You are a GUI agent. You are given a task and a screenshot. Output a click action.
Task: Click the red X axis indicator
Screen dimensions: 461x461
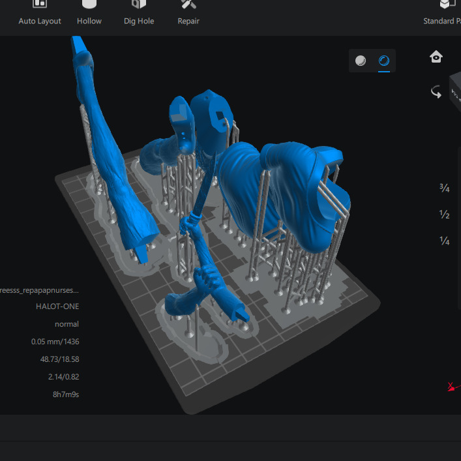click(x=453, y=387)
